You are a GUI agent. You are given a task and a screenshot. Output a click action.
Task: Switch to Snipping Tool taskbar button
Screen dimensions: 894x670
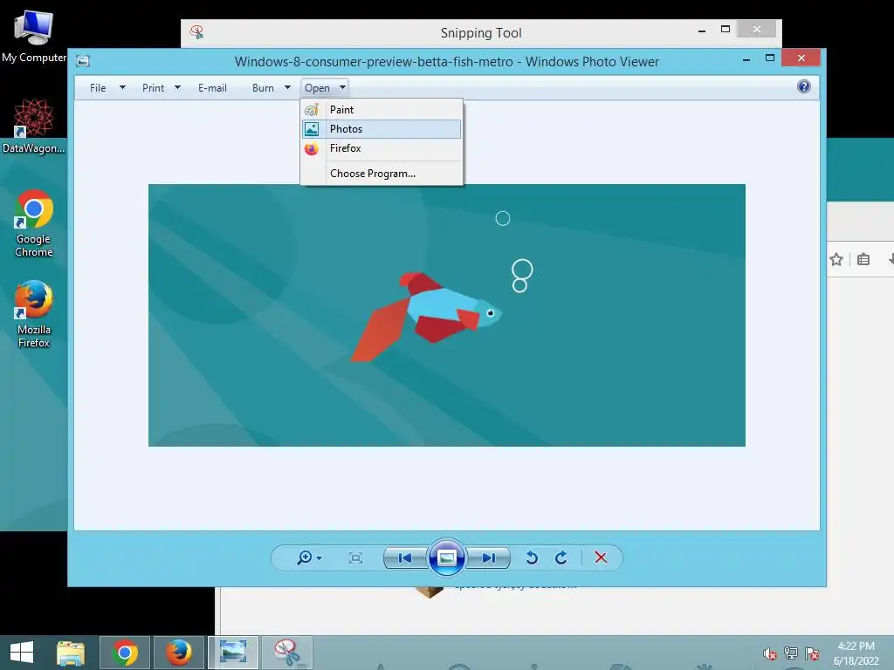287,653
